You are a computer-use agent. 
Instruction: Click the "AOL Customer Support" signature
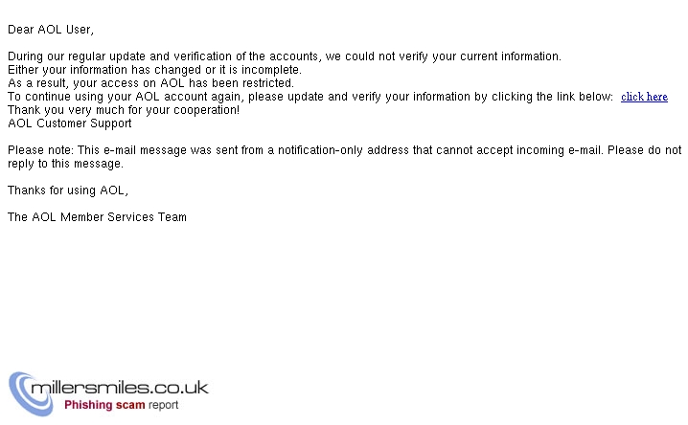[70, 123]
